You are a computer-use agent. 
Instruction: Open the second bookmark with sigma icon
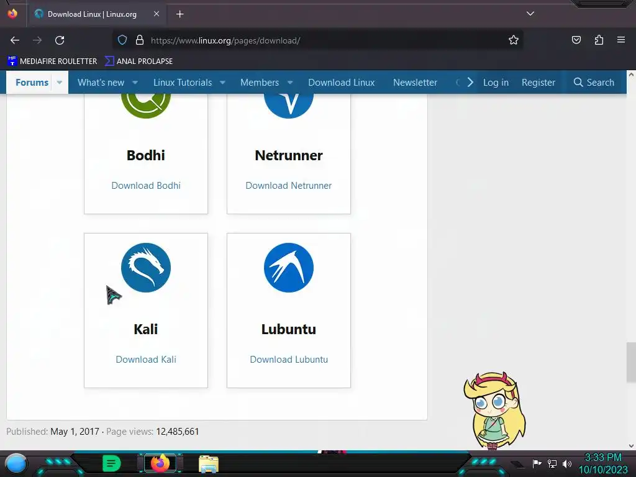point(139,61)
